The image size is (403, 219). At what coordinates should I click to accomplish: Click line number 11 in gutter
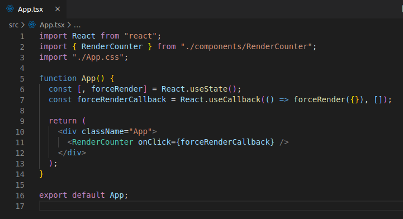point(20,142)
